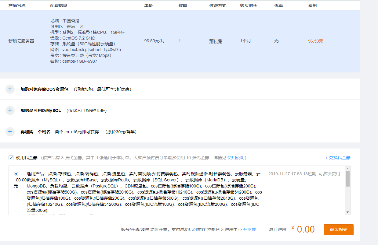Click the underlined 预付费 payment label
The width and height of the screenshot is (378, 245).
coord(216,41)
